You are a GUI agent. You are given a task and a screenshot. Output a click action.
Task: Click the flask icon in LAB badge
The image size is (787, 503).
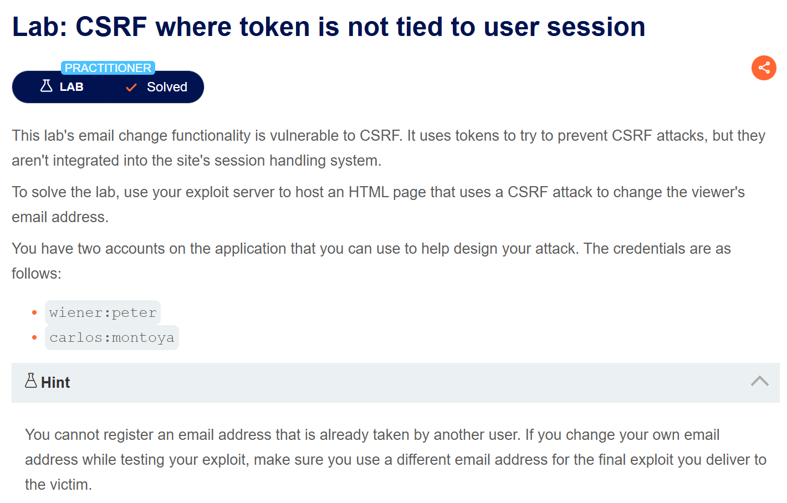point(47,86)
